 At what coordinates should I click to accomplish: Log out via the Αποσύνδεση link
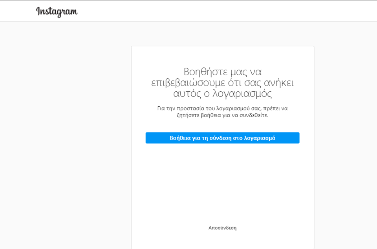222,228
